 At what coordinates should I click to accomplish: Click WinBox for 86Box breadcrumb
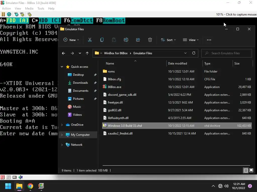click(116, 53)
